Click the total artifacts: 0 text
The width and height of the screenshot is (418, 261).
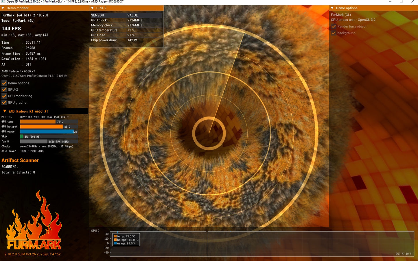pos(18,172)
